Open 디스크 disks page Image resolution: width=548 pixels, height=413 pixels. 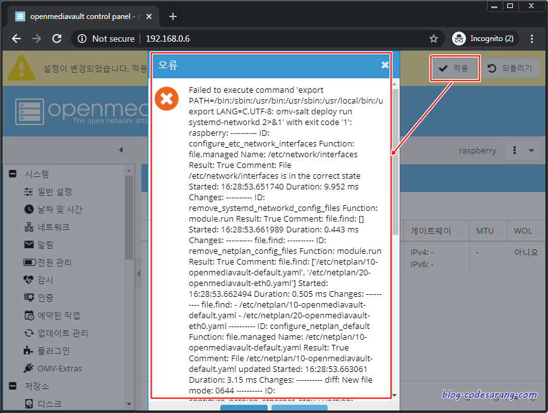click(x=49, y=404)
